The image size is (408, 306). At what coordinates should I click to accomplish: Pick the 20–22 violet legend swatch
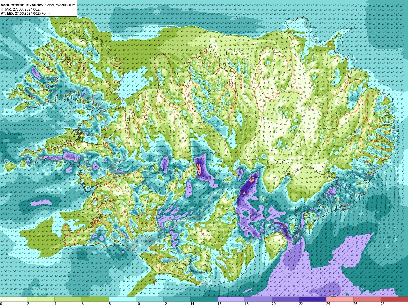pos(286,299)
